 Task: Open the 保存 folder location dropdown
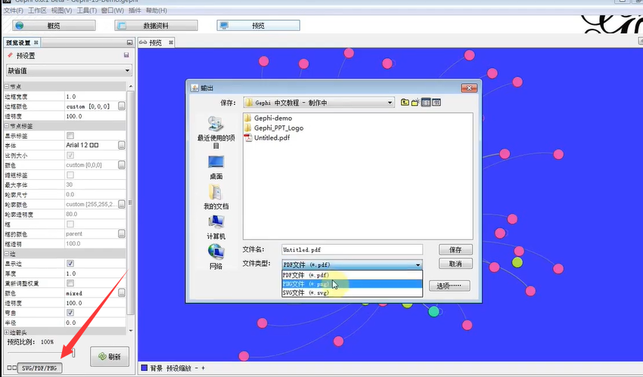[x=318, y=103]
